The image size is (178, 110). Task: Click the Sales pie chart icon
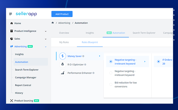pos(12,38)
